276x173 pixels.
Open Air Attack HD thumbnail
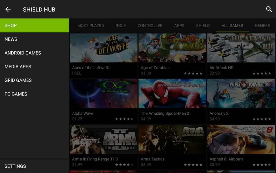pos(241,48)
